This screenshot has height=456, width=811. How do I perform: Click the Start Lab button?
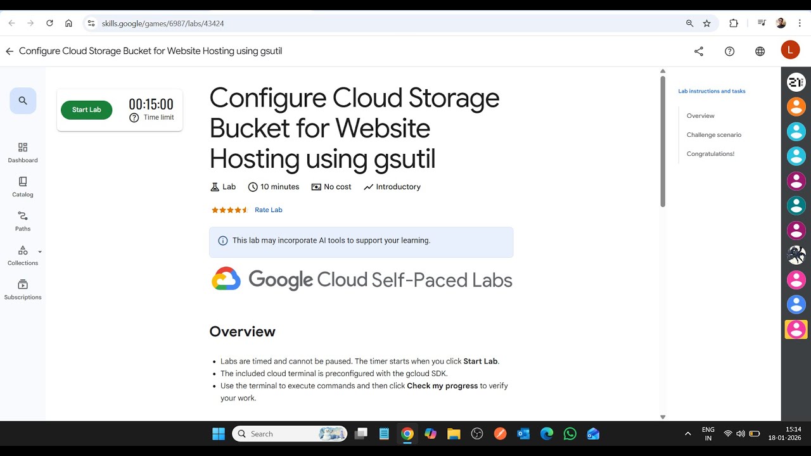pyautogui.click(x=86, y=110)
